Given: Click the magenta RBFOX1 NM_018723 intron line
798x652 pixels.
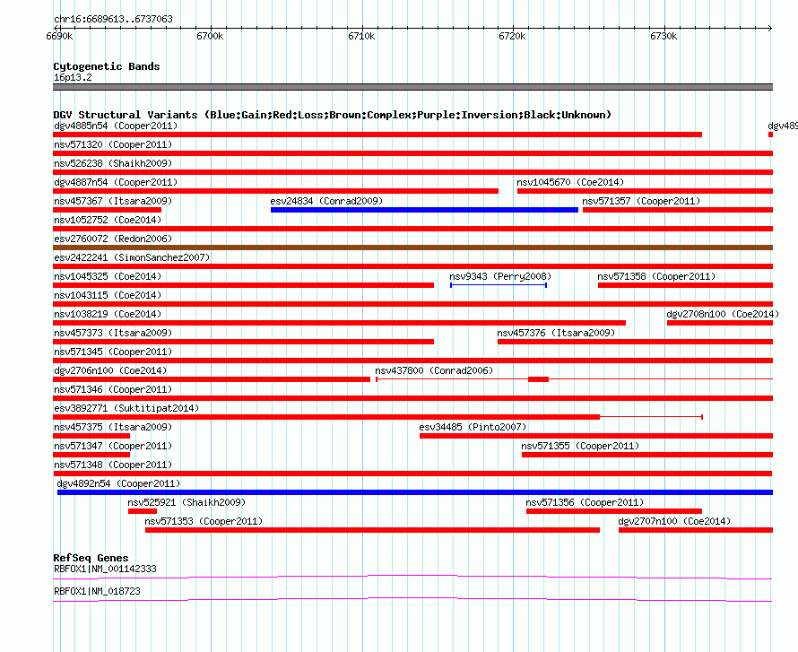Looking at the screenshot, I should coord(412,600).
